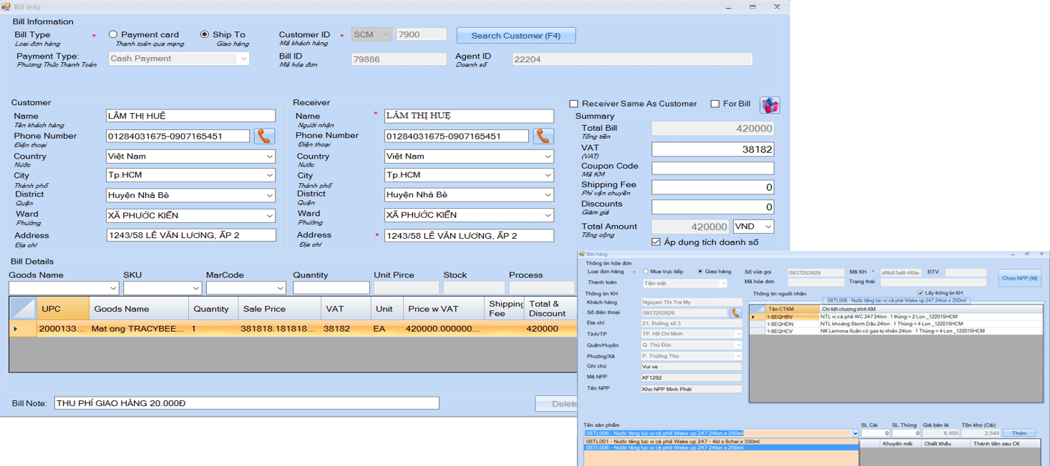This screenshot has width=1050, height=466.
Task: Select the Ship To radio button
Action: pyautogui.click(x=205, y=34)
